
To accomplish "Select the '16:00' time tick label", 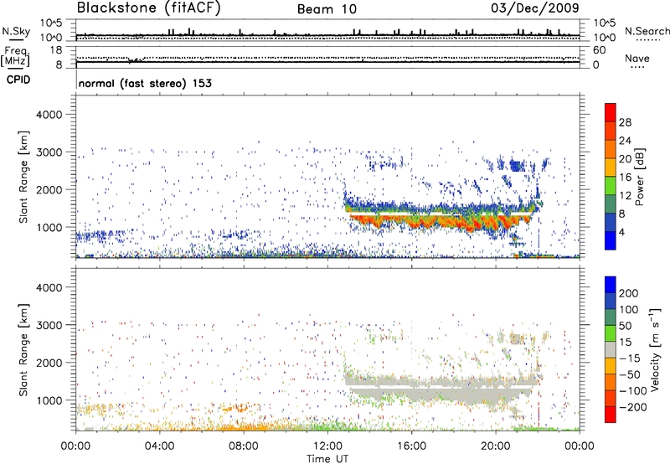I will (x=411, y=446).
